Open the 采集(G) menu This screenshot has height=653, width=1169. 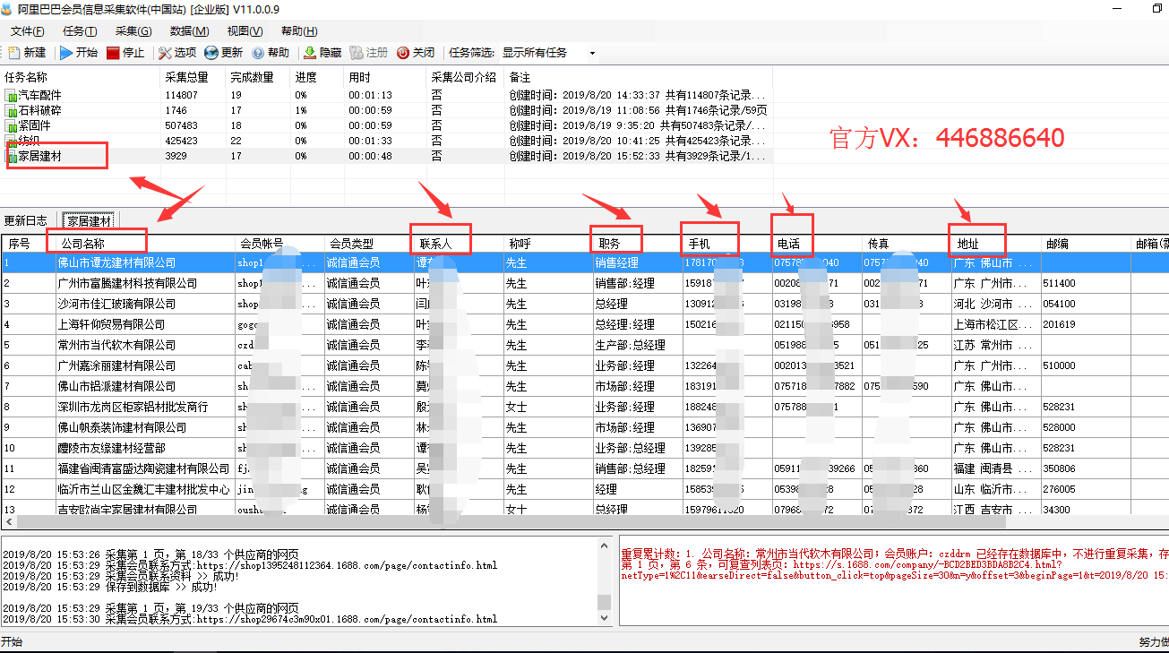[133, 31]
